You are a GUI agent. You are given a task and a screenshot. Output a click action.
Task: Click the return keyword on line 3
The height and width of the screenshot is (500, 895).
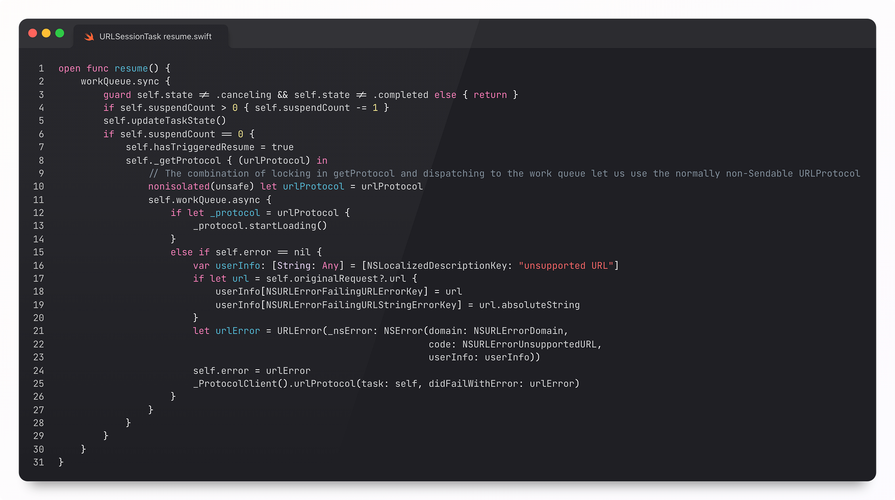click(x=490, y=95)
